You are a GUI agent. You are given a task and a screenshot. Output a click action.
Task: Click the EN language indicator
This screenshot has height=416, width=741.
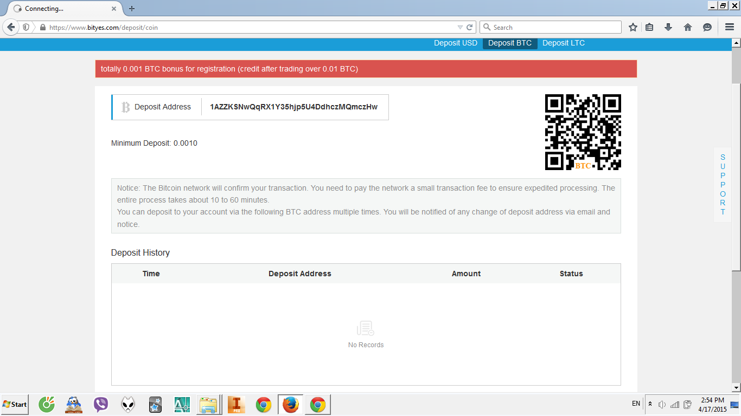(x=636, y=404)
